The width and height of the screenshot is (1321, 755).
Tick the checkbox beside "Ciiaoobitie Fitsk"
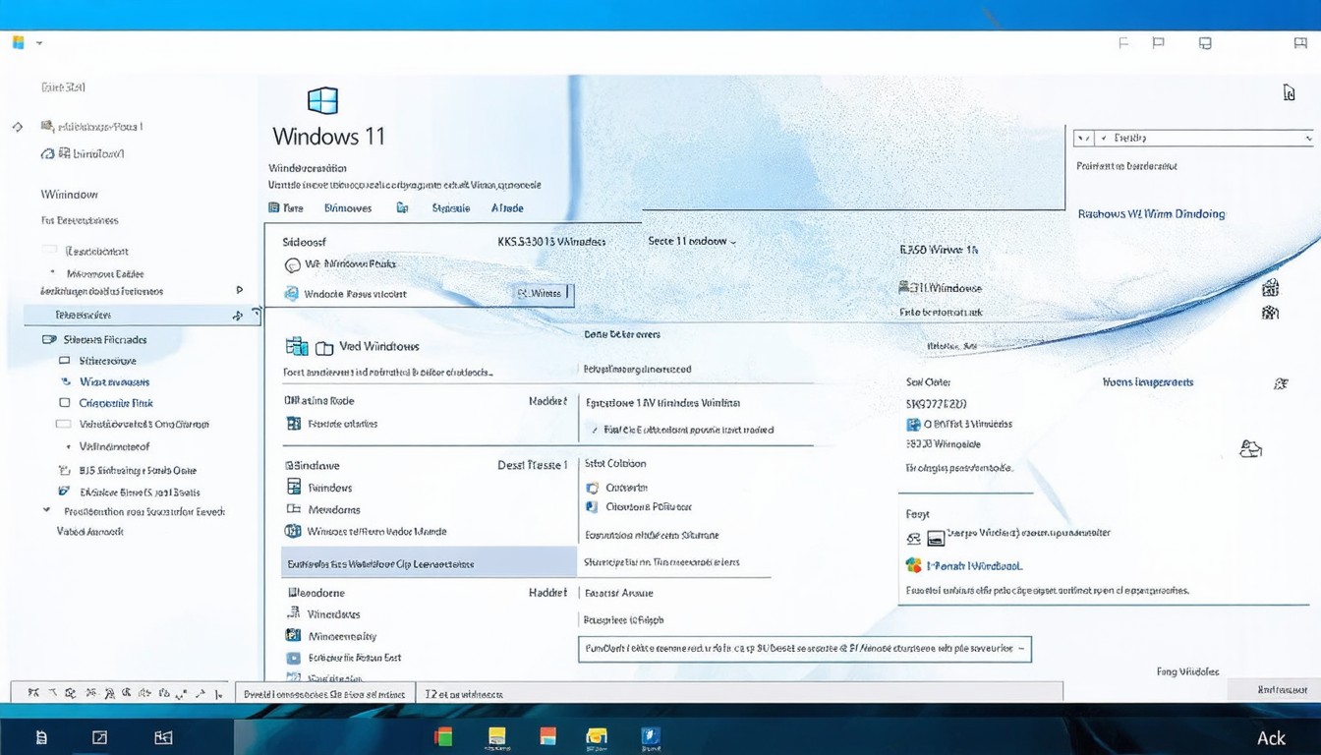65,403
